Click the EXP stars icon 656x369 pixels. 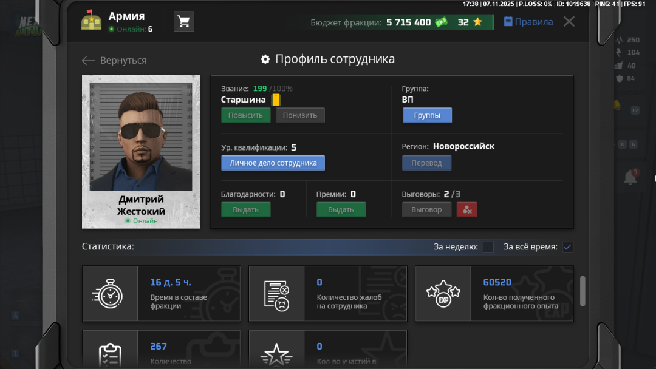pyautogui.click(x=443, y=294)
